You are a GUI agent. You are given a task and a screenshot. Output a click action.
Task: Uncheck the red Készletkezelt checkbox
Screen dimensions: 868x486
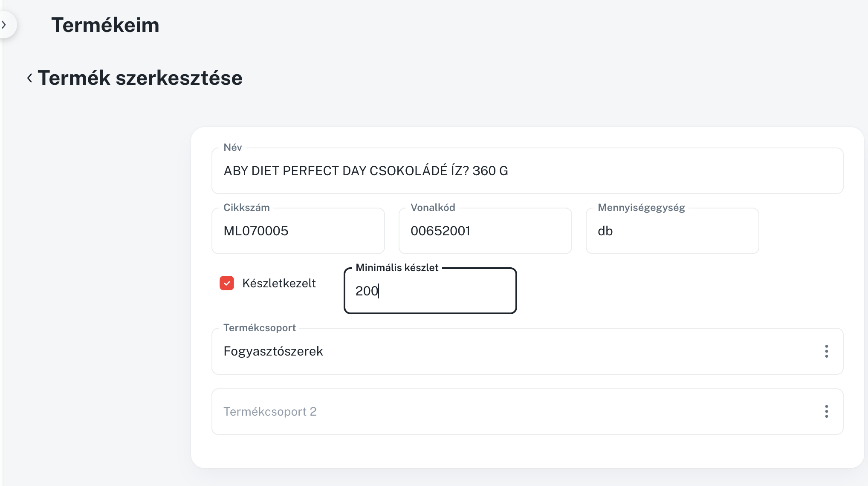[227, 283]
